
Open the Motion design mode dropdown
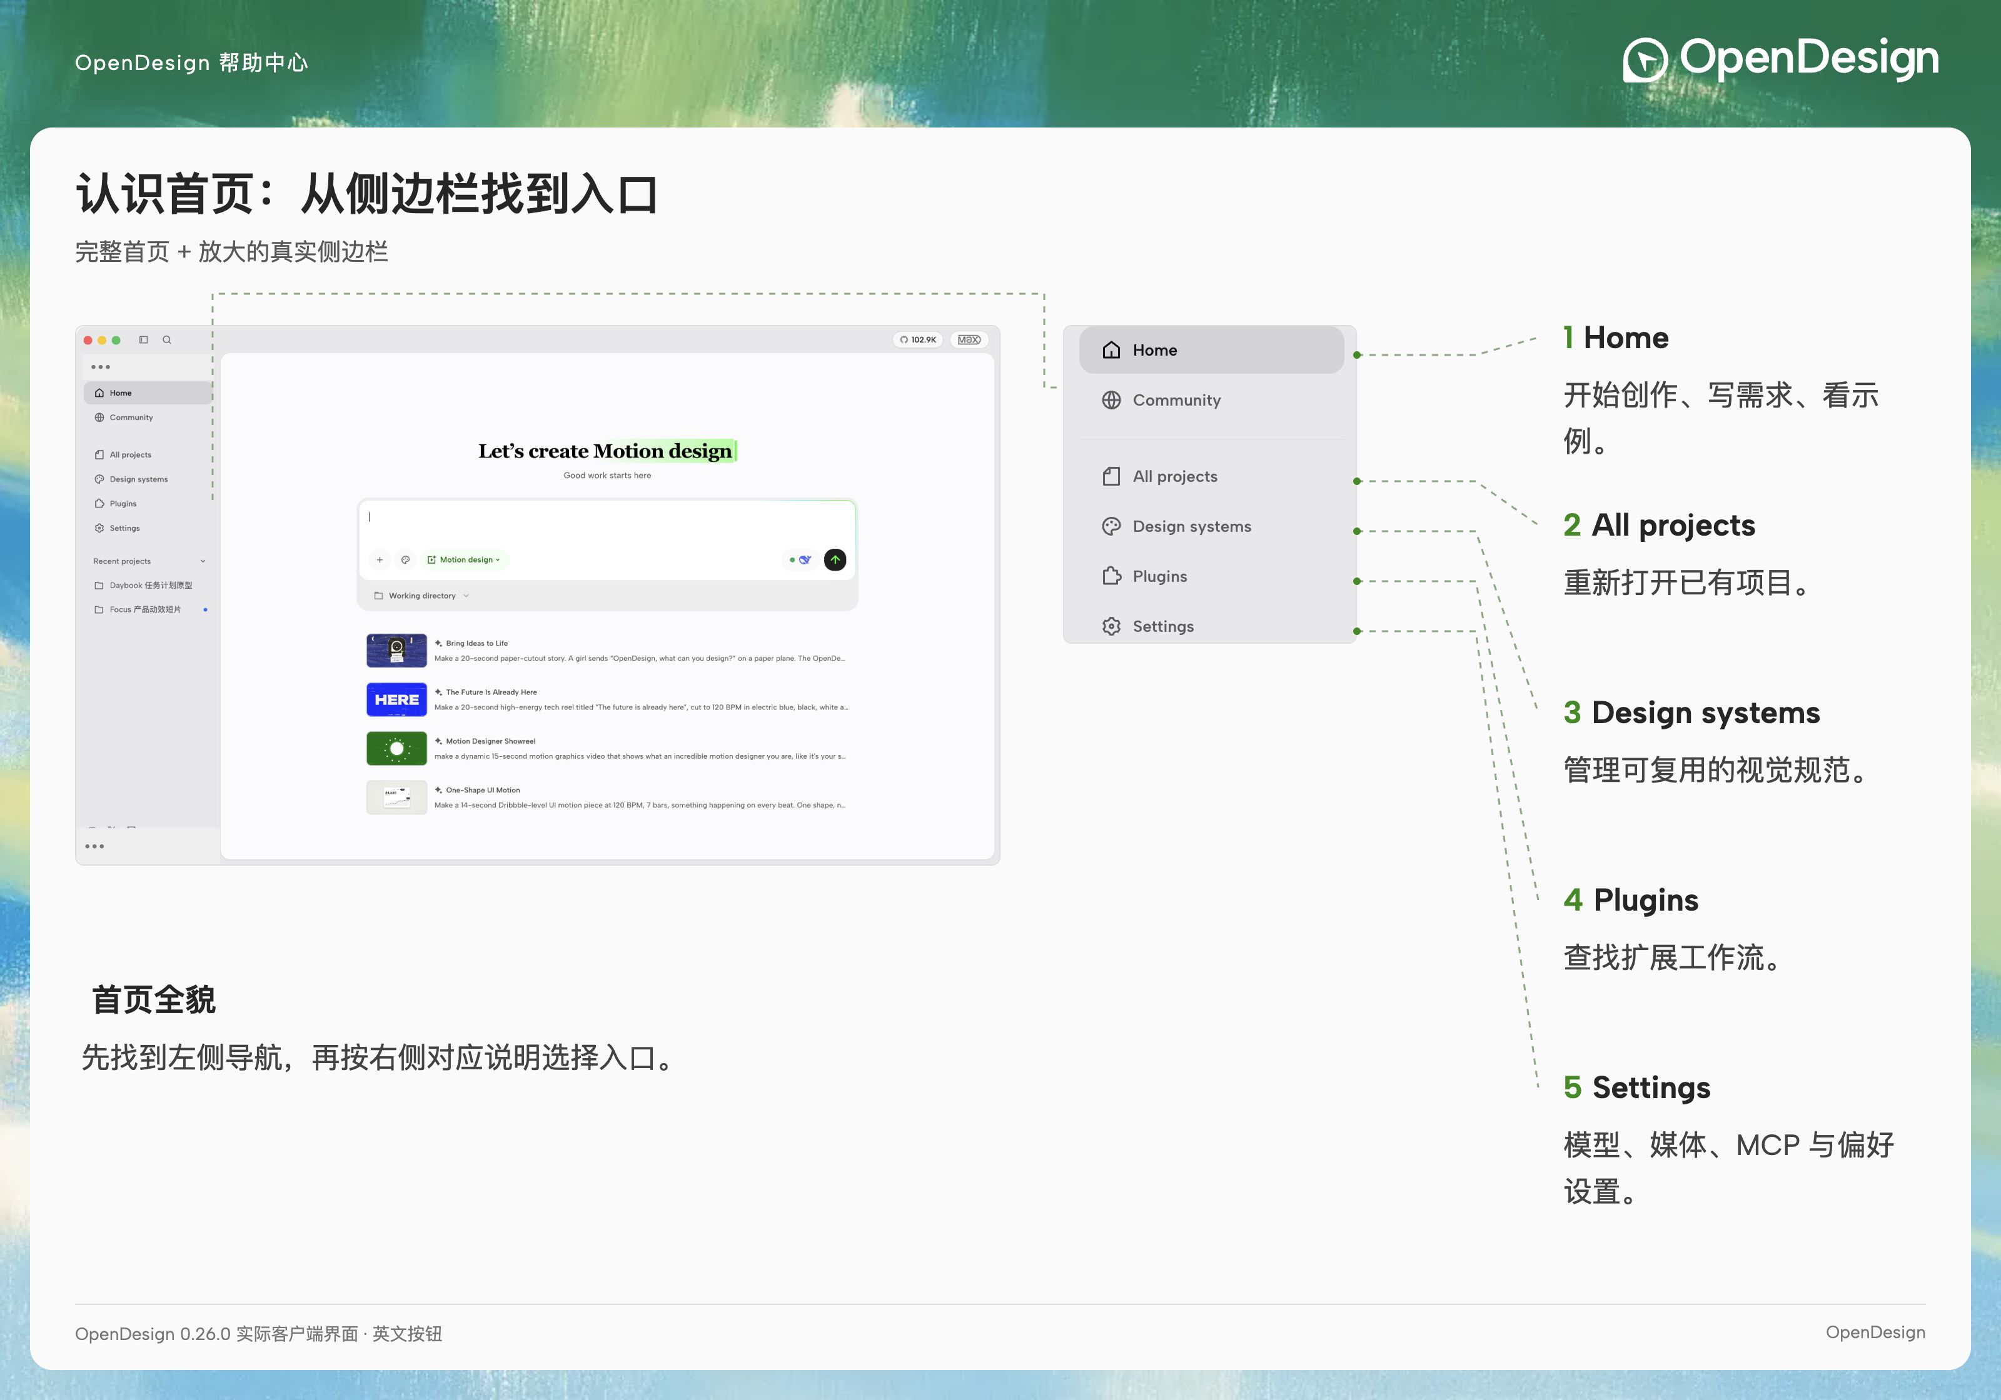pyautogui.click(x=465, y=559)
